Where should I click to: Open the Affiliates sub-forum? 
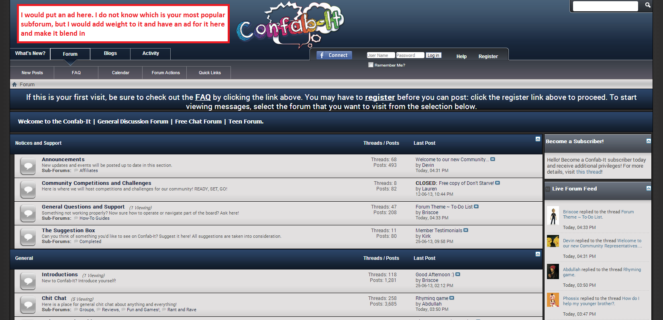click(89, 170)
